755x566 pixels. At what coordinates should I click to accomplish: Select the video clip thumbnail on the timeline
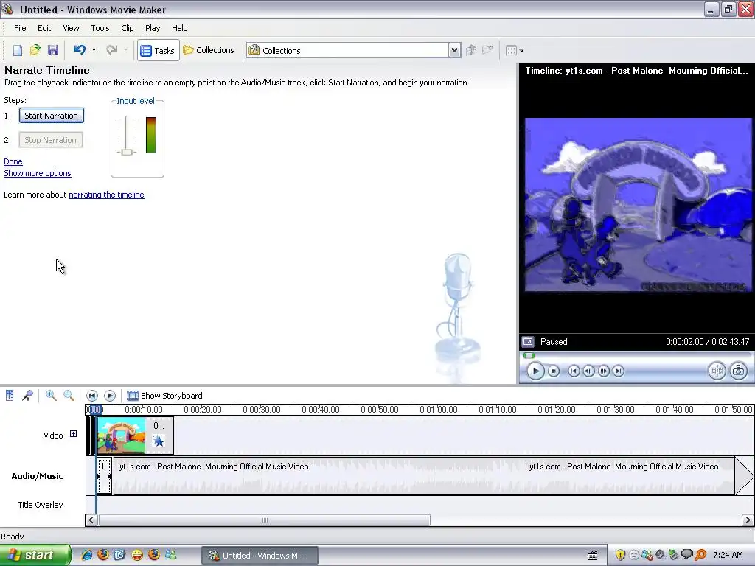[121, 436]
